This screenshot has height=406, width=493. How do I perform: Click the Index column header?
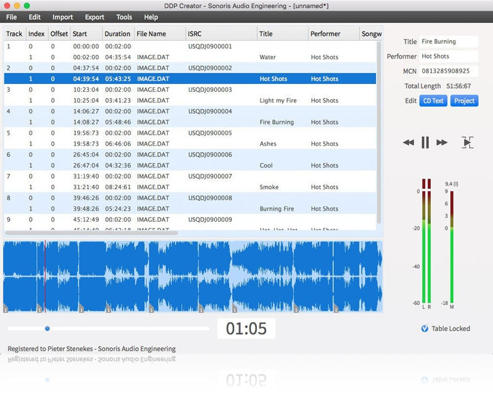pos(36,34)
